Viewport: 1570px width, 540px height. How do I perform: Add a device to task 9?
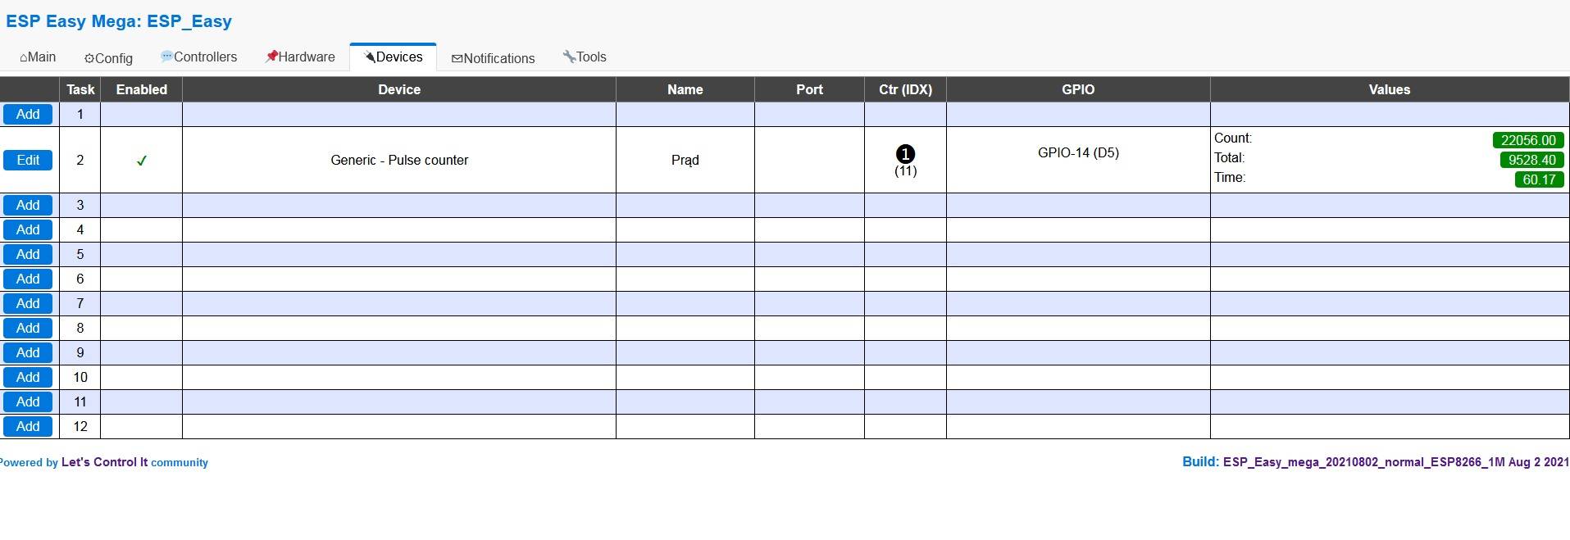pos(28,352)
